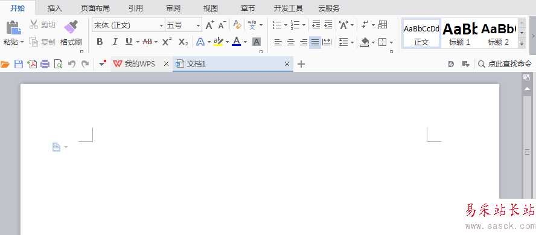The width and height of the screenshot is (536, 235).
Task: Expand the Paste (粘贴) options arrow
Action: 22,42
